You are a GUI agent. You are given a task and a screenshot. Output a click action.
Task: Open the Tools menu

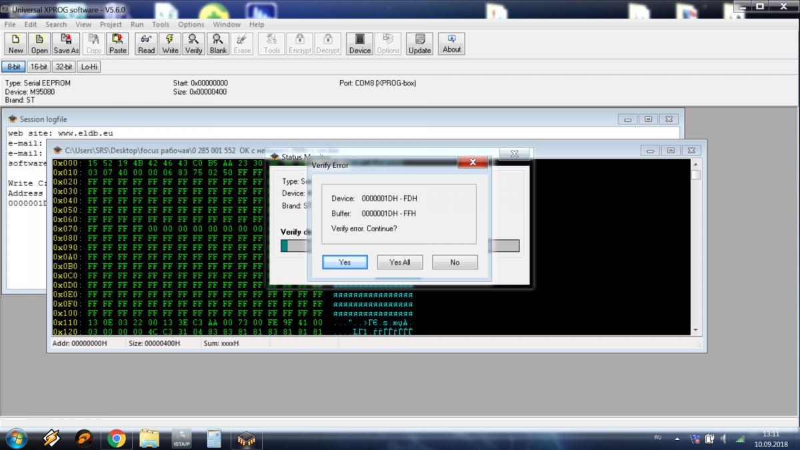[x=160, y=24]
